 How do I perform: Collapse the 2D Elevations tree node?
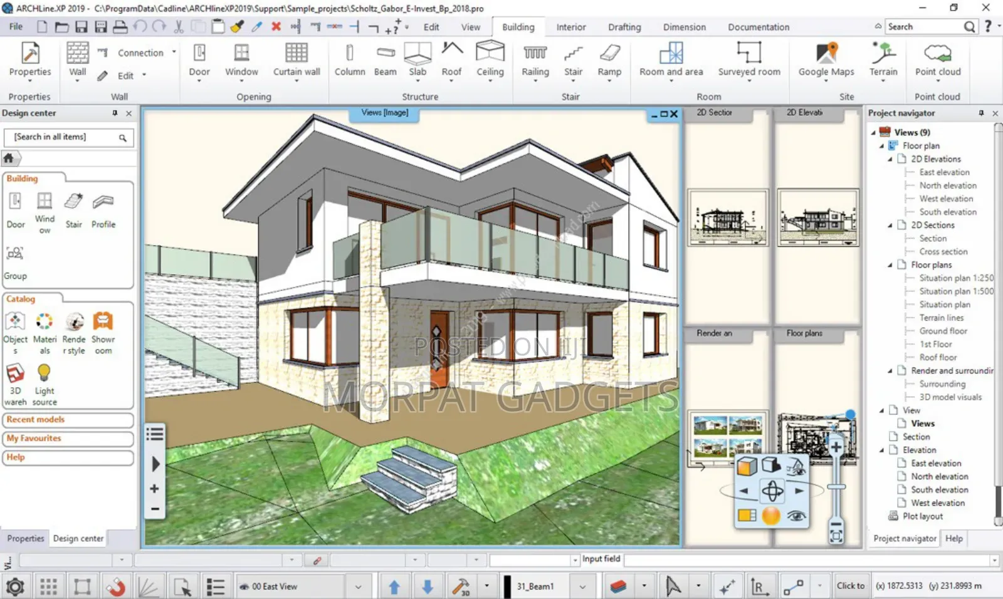point(890,159)
